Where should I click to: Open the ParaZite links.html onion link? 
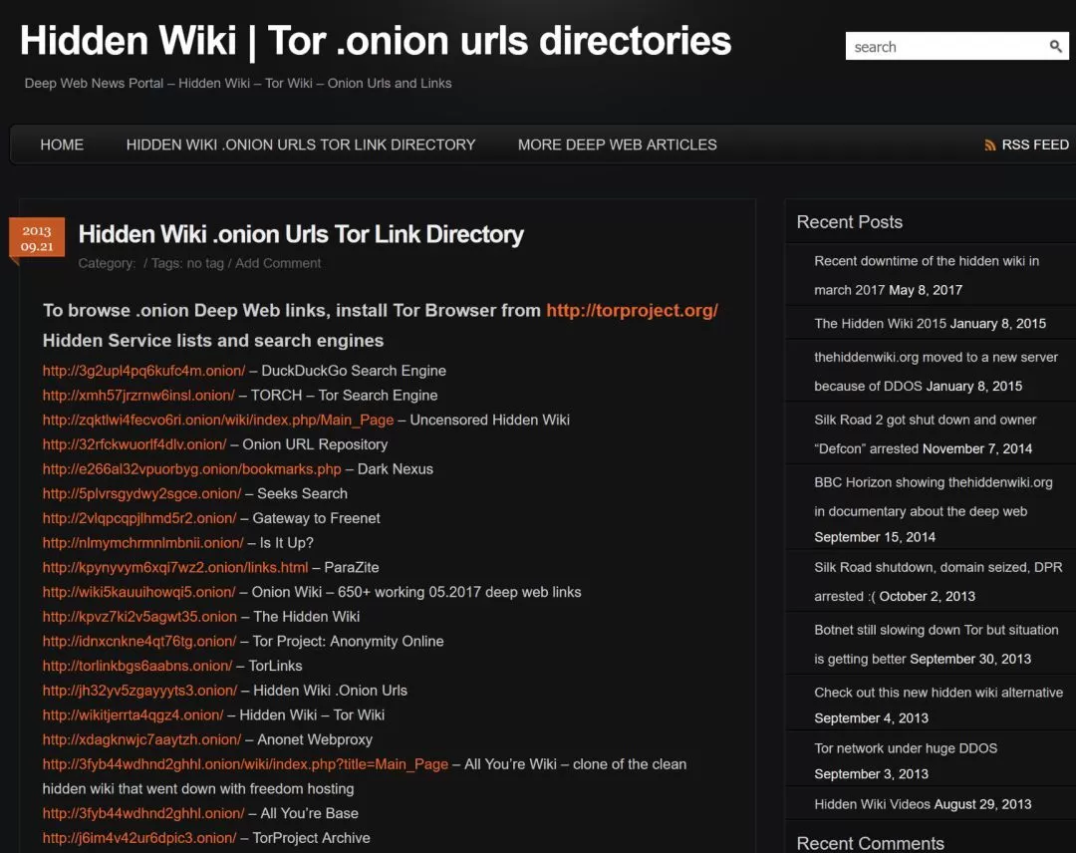pyautogui.click(x=175, y=568)
